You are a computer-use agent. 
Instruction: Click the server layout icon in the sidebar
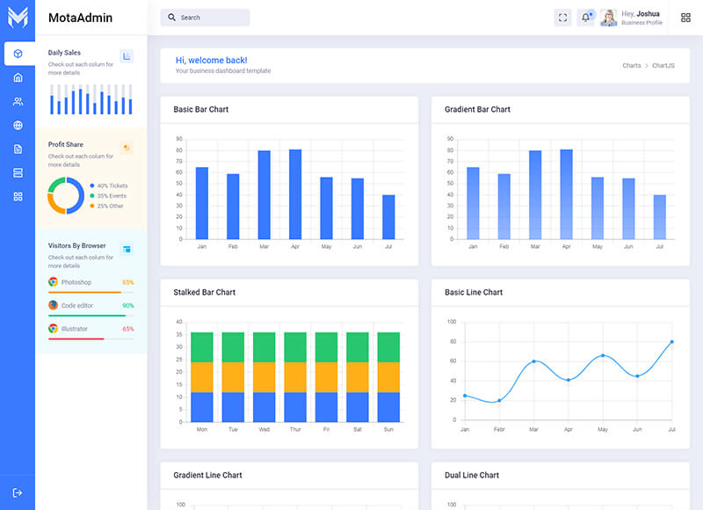(18, 172)
